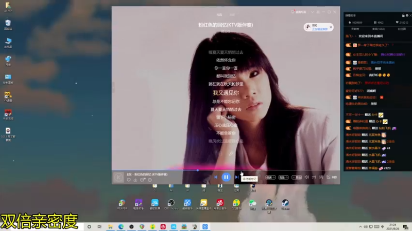Open the purple audio assistant desktop shortcut
Screen dimensions: 412x231
[x=139, y=204]
